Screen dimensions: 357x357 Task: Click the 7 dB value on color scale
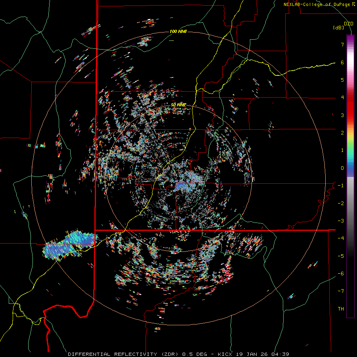(342, 44)
